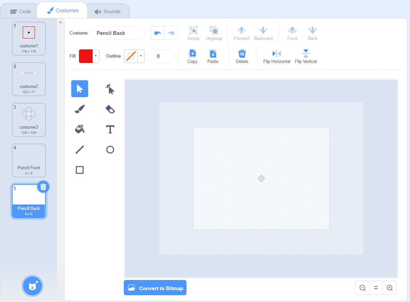Bring the selection to Front
The width and height of the screenshot is (410, 302).
click(292, 33)
